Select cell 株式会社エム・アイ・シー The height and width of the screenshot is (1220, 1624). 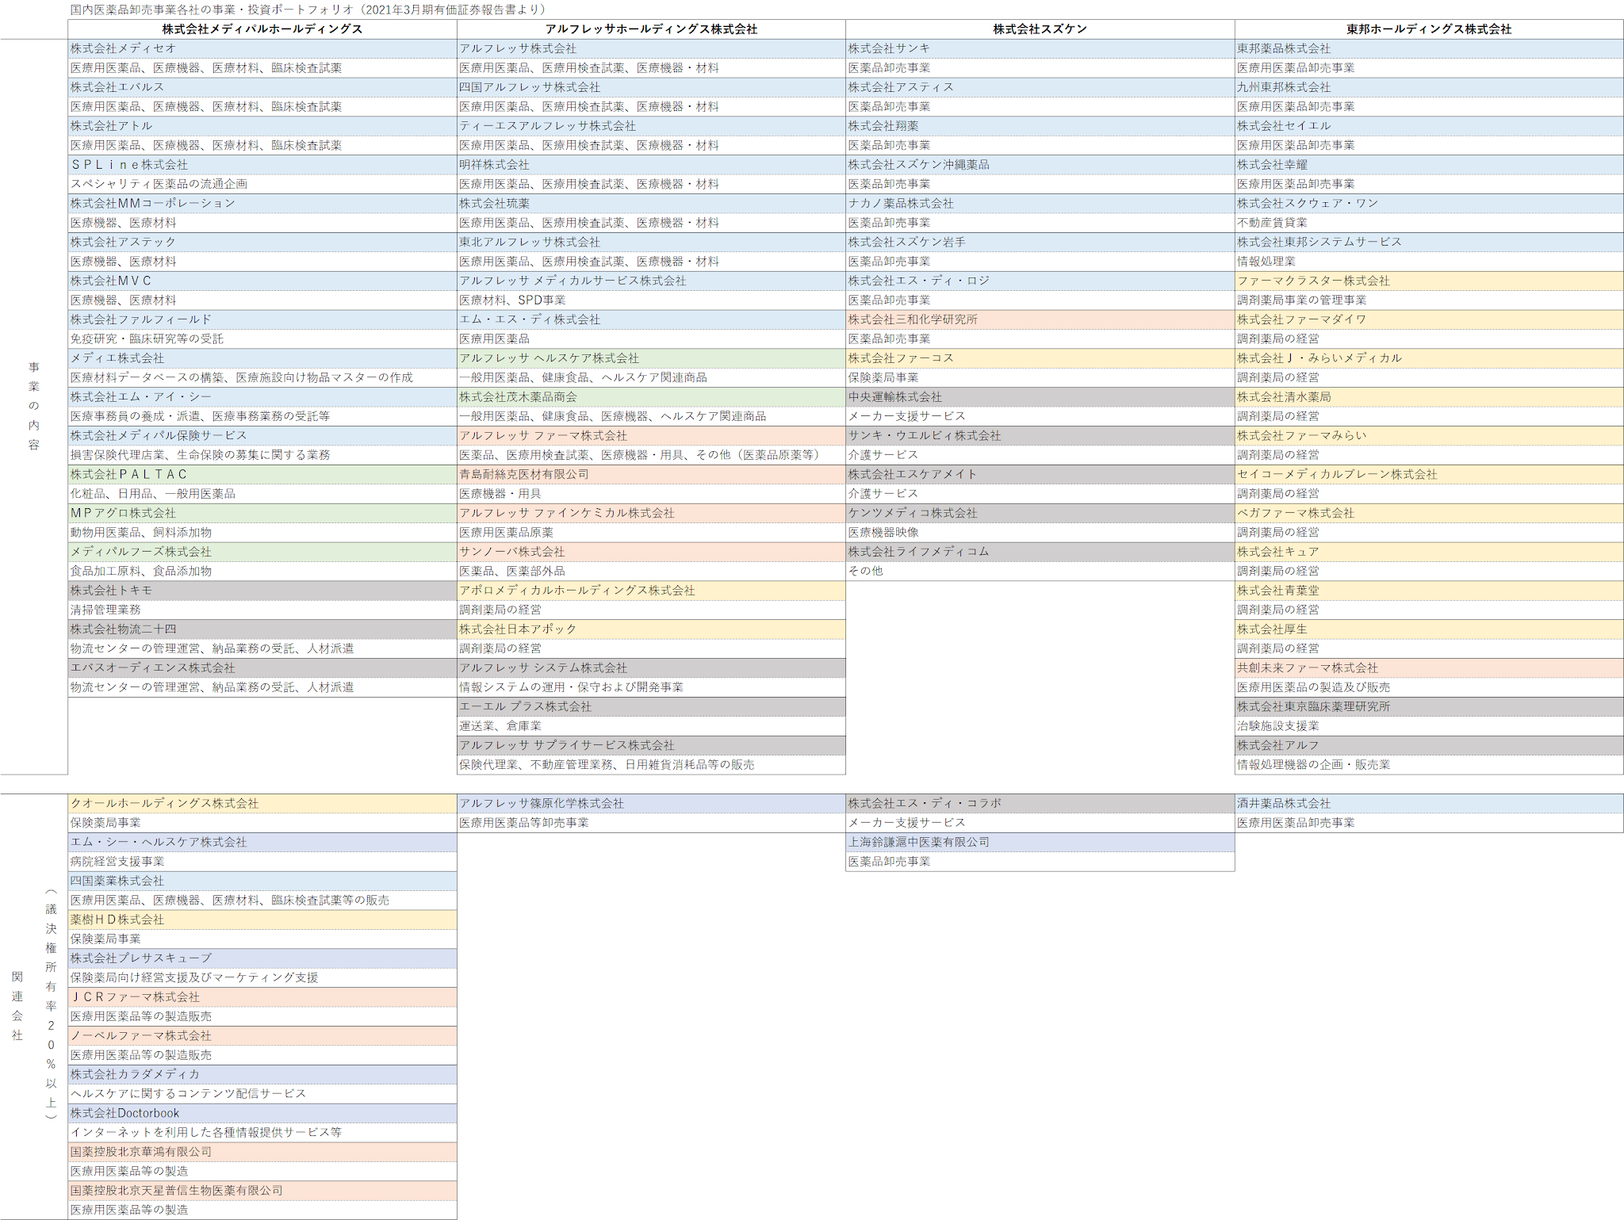coord(262,397)
